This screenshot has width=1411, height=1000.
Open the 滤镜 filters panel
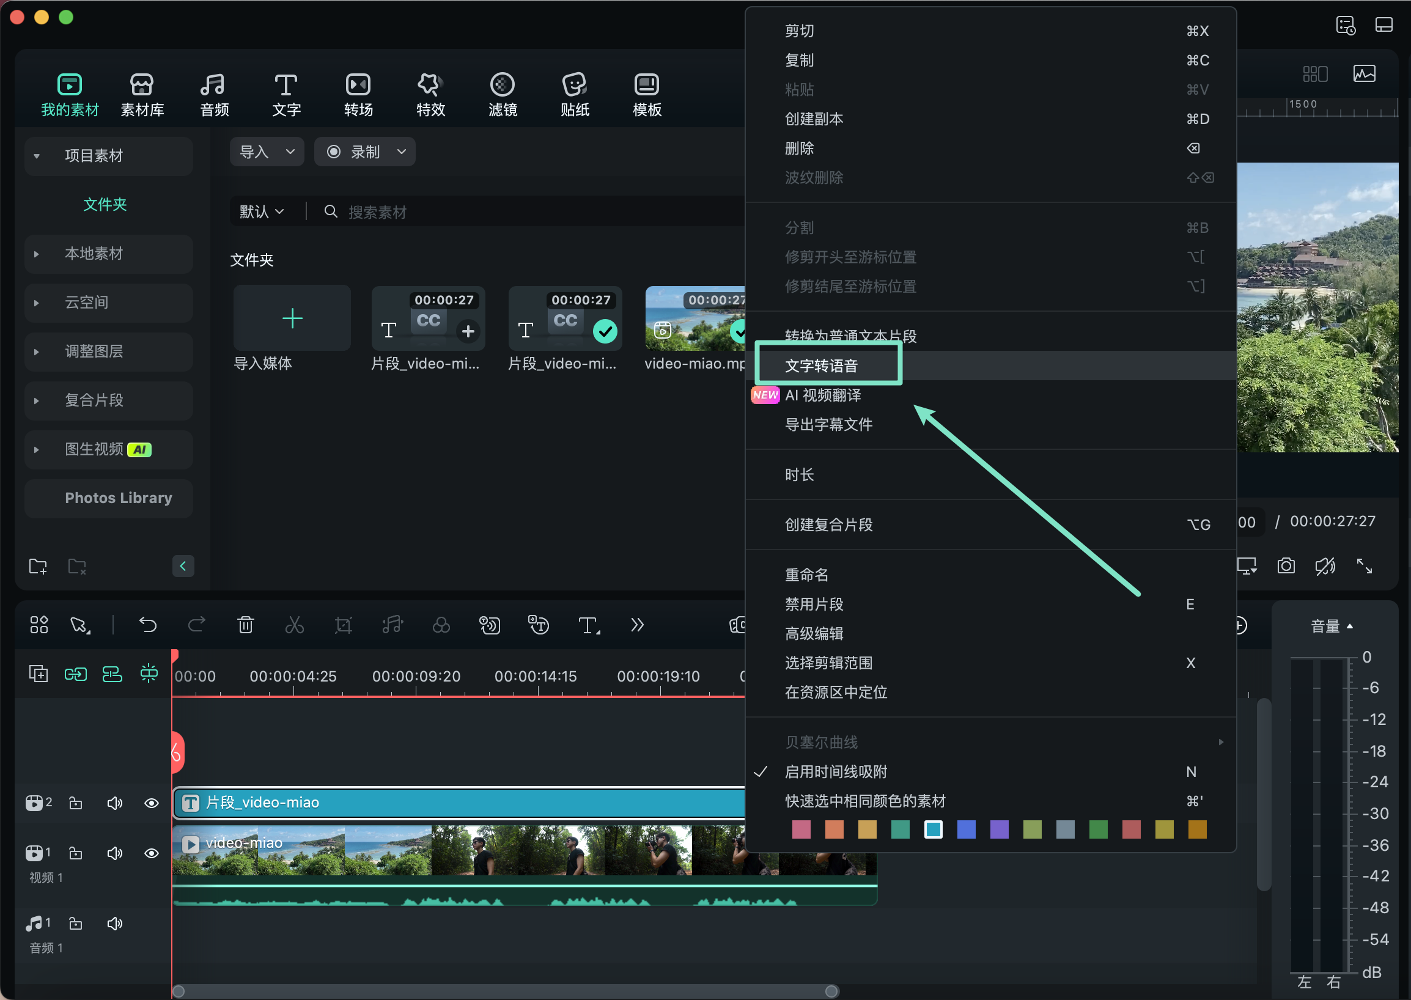(x=502, y=94)
